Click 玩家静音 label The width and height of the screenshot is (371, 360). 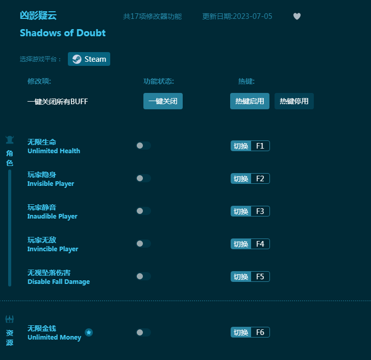tap(42, 207)
